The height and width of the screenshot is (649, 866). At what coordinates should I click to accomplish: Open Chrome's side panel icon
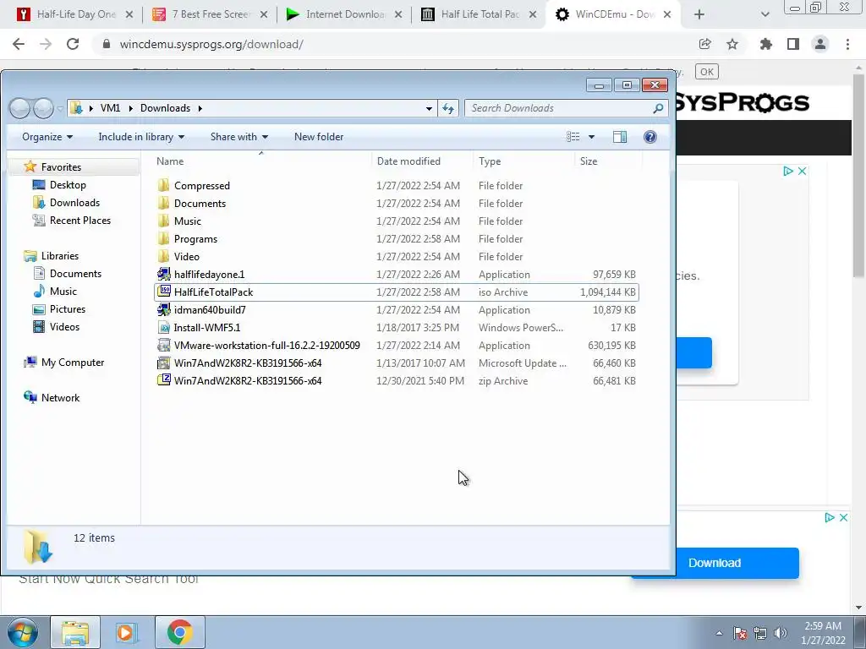click(x=793, y=44)
